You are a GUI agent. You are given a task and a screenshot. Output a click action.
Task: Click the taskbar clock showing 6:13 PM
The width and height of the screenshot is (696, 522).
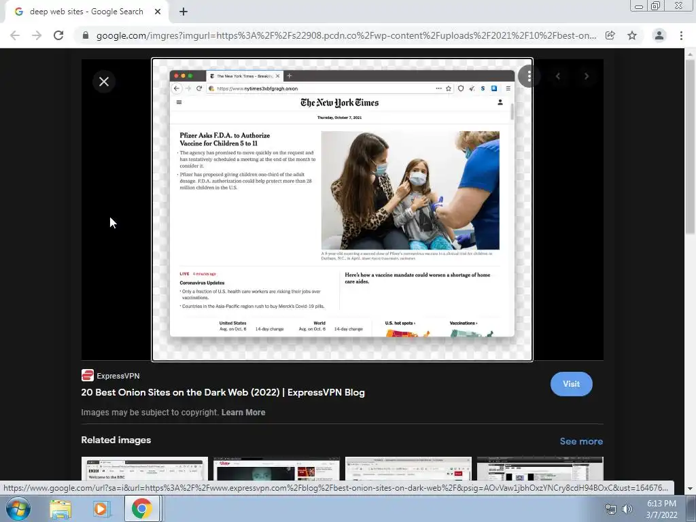661,509
